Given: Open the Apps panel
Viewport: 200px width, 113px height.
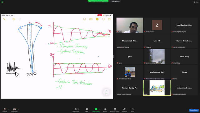Looking at the screenshot, I should pyautogui.click(x=132, y=110).
